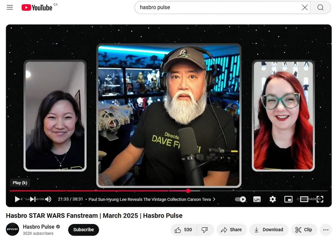
Task: Open the video settings gear
Action: (272, 199)
